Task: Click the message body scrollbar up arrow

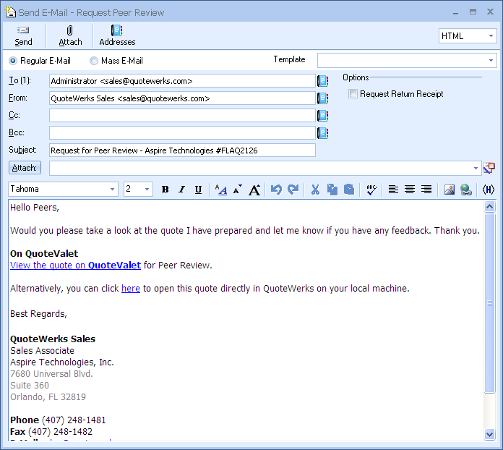Action: click(x=489, y=206)
